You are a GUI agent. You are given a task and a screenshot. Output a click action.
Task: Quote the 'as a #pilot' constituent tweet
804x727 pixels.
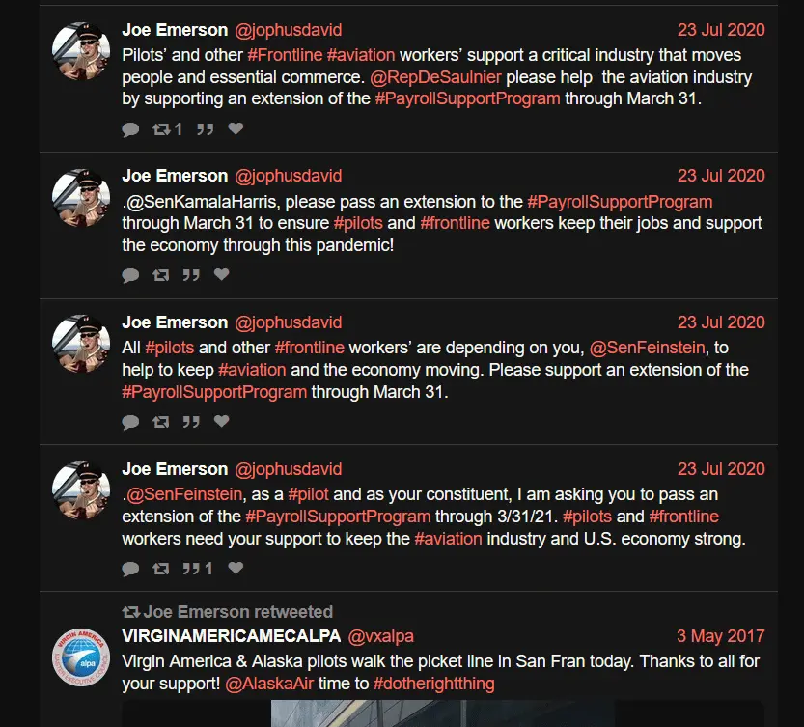point(191,569)
